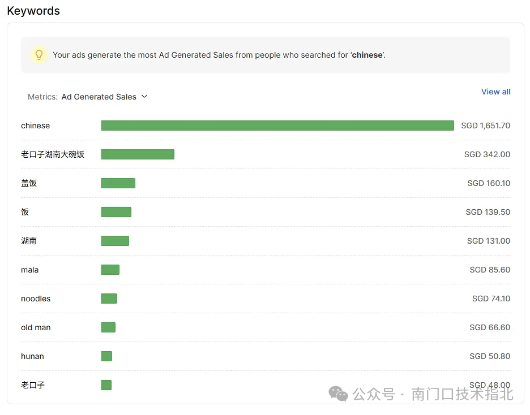Click the 'old man' keyword bar
Image resolution: width=530 pixels, height=415 pixels.
(x=109, y=327)
